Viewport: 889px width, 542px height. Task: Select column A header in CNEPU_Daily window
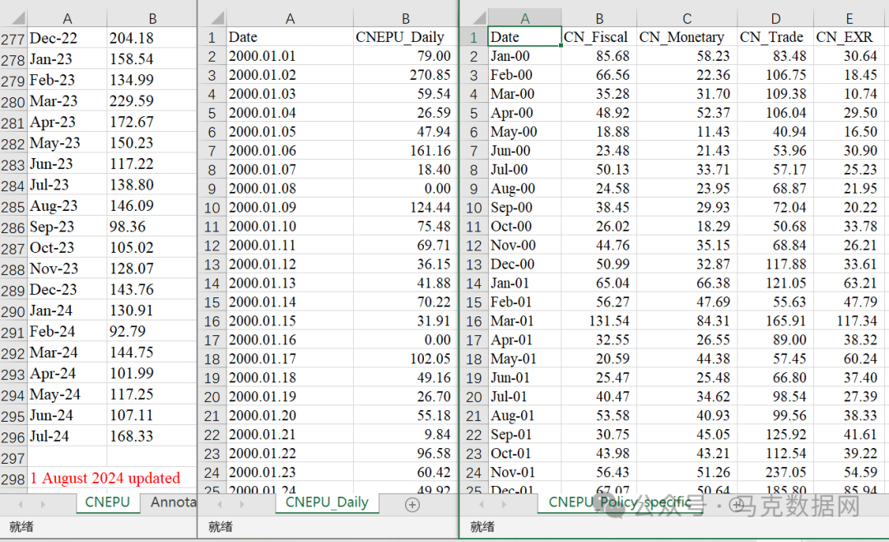[x=290, y=19]
